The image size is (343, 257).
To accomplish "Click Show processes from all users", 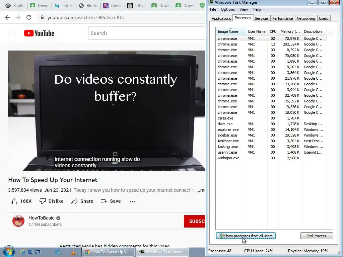I will [246, 236].
